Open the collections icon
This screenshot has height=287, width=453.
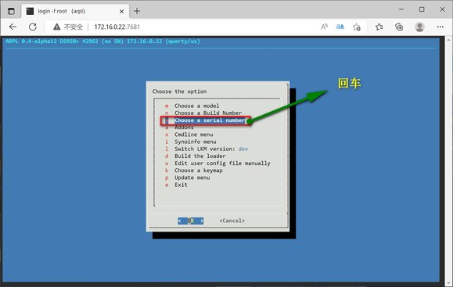[399, 27]
